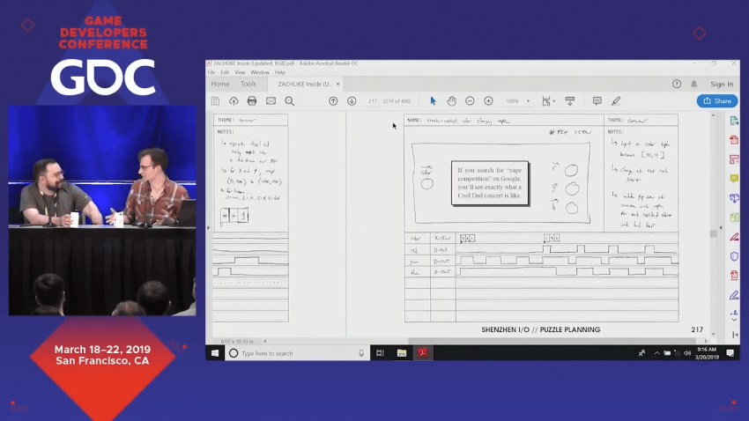Select the highlighter pen tool
Screen dimensions: 749x421
pos(616,101)
